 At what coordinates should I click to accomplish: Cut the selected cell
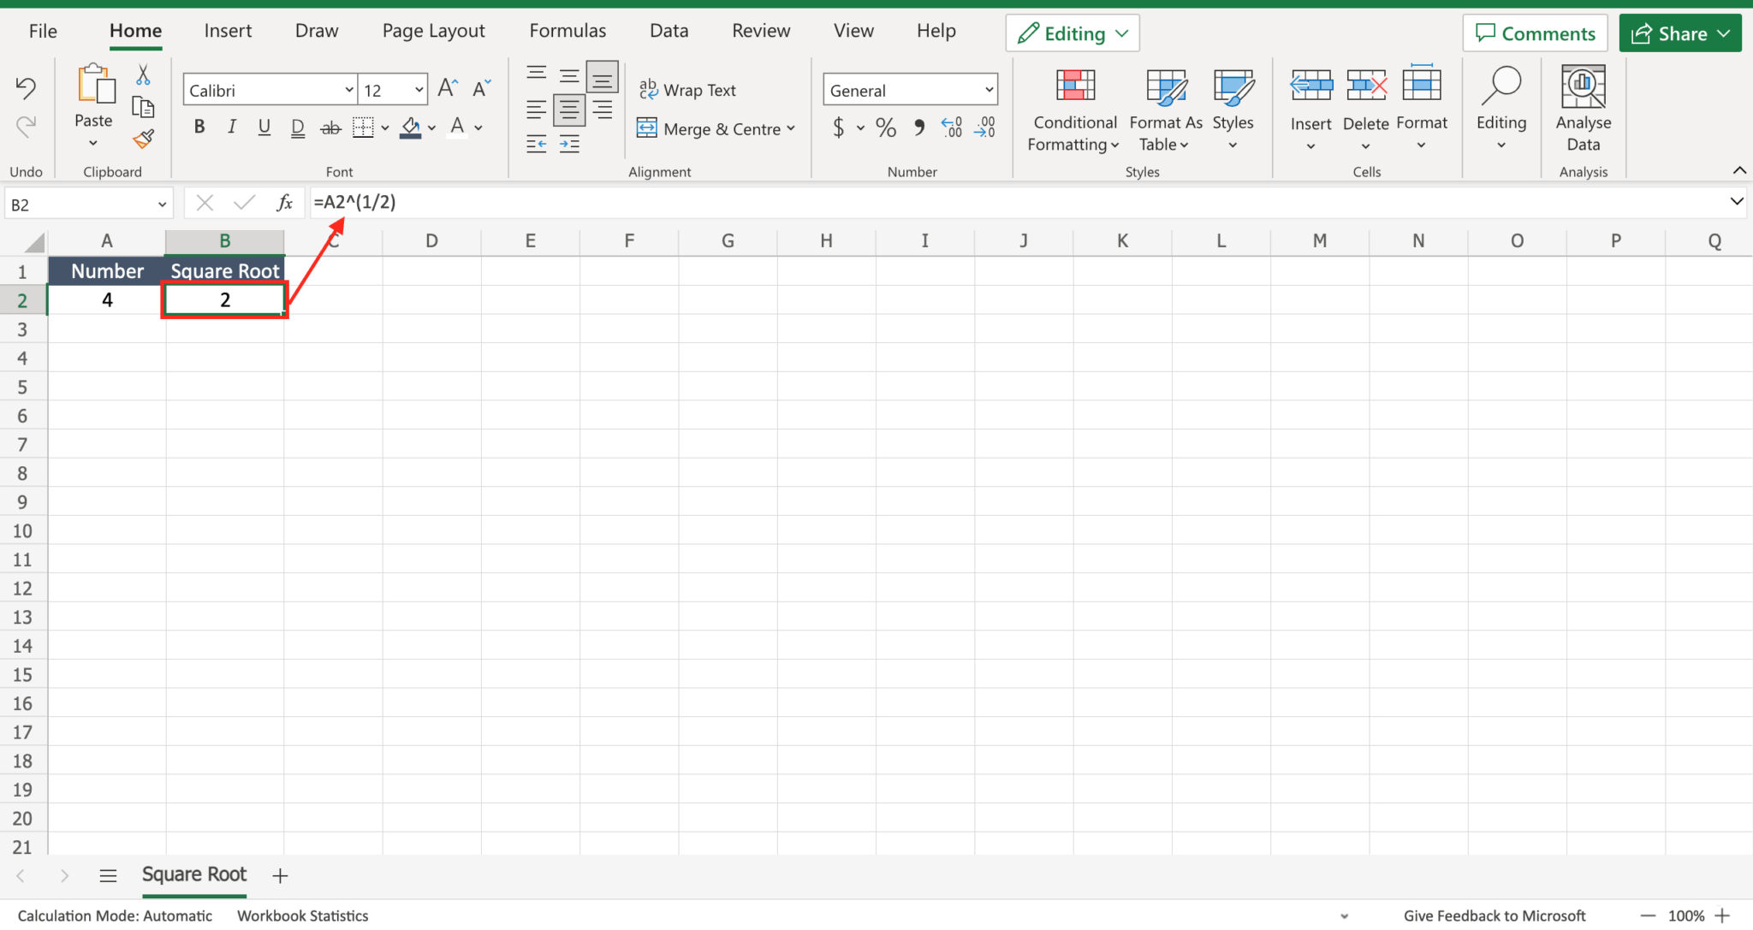click(x=143, y=75)
